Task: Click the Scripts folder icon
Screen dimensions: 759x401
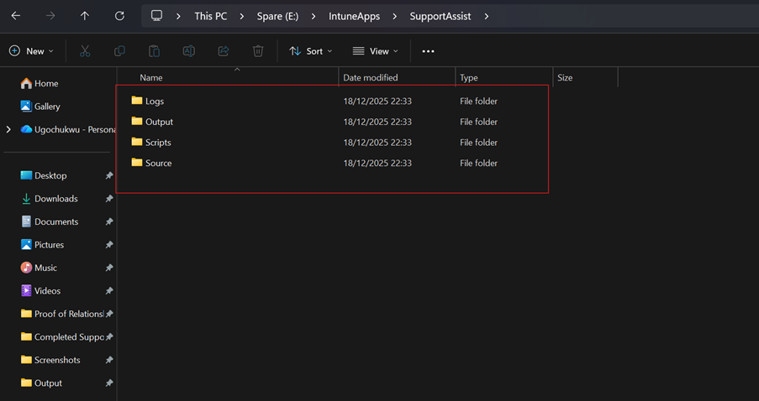Action: tap(137, 142)
